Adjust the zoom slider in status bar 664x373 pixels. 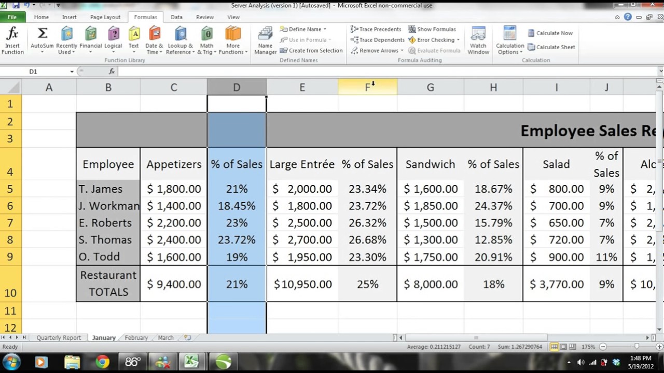637,347
